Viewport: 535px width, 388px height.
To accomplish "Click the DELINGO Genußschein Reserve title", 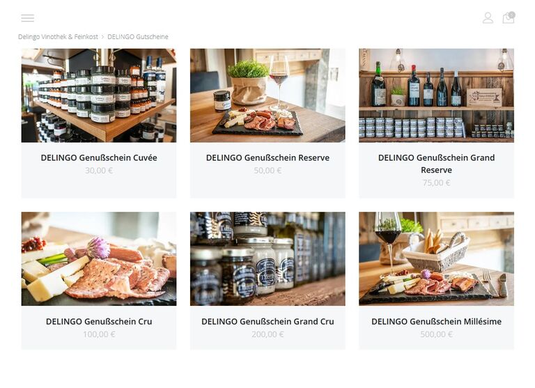I will coord(267,157).
